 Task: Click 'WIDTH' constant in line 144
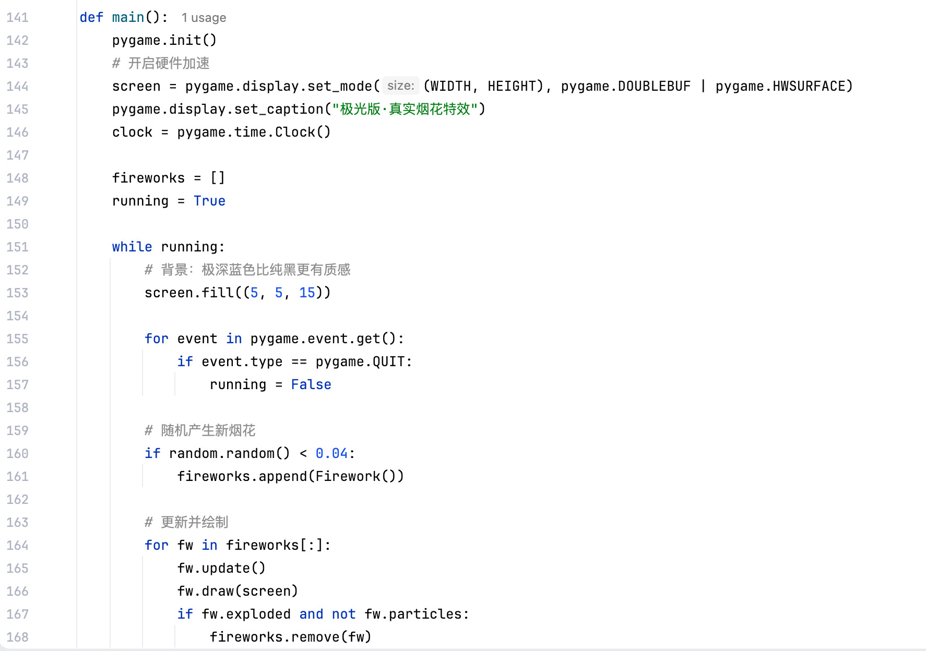(x=450, y=87)
